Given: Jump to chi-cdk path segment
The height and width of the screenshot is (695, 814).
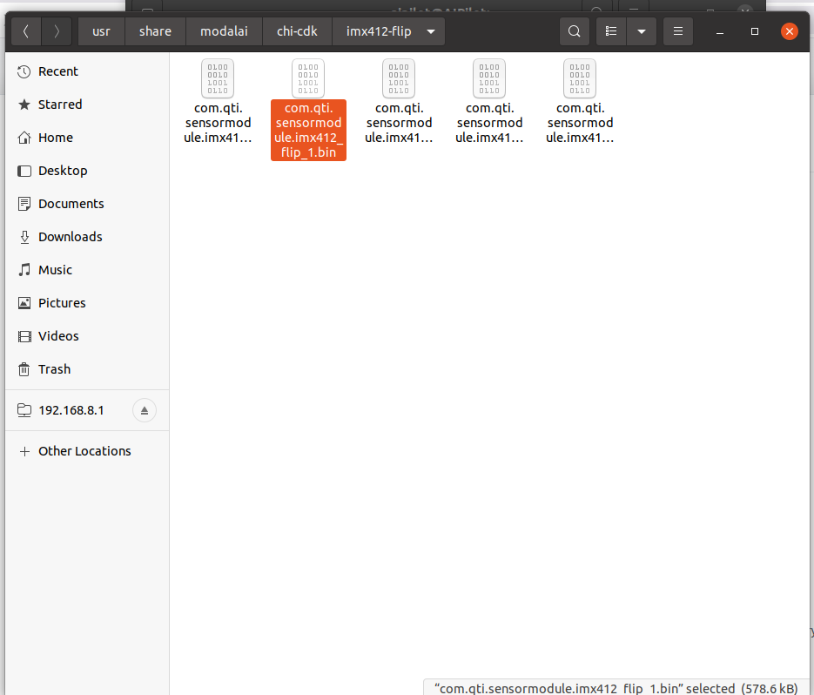Looking at the screenshot, I should 298,31.
